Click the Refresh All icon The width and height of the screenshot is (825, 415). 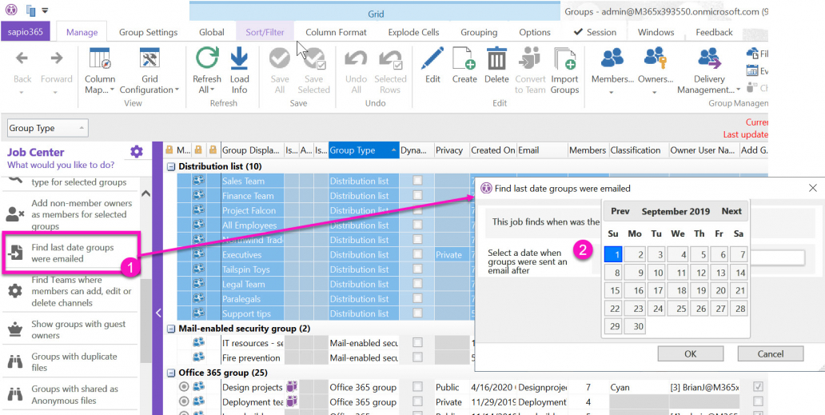[x=207, y=58]
